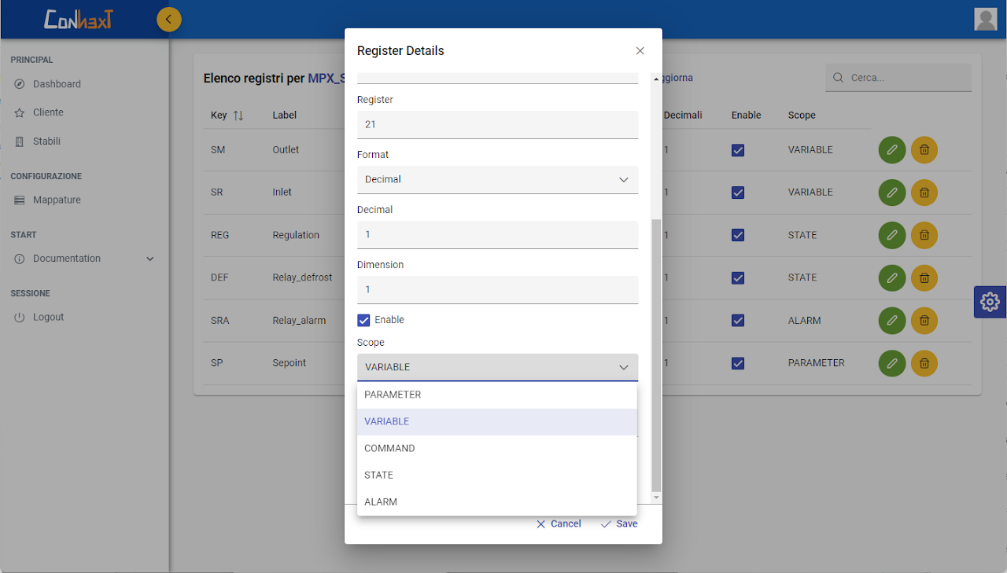Screen dimensions: 1007x573
Task: Collapse sidebar with the yellow arrow button
Action: click(168, 20)
